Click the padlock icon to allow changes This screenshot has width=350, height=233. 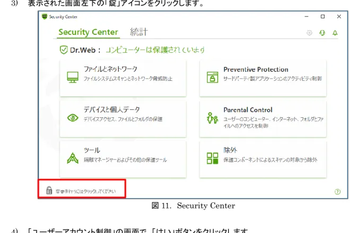(x=49, y=190)
